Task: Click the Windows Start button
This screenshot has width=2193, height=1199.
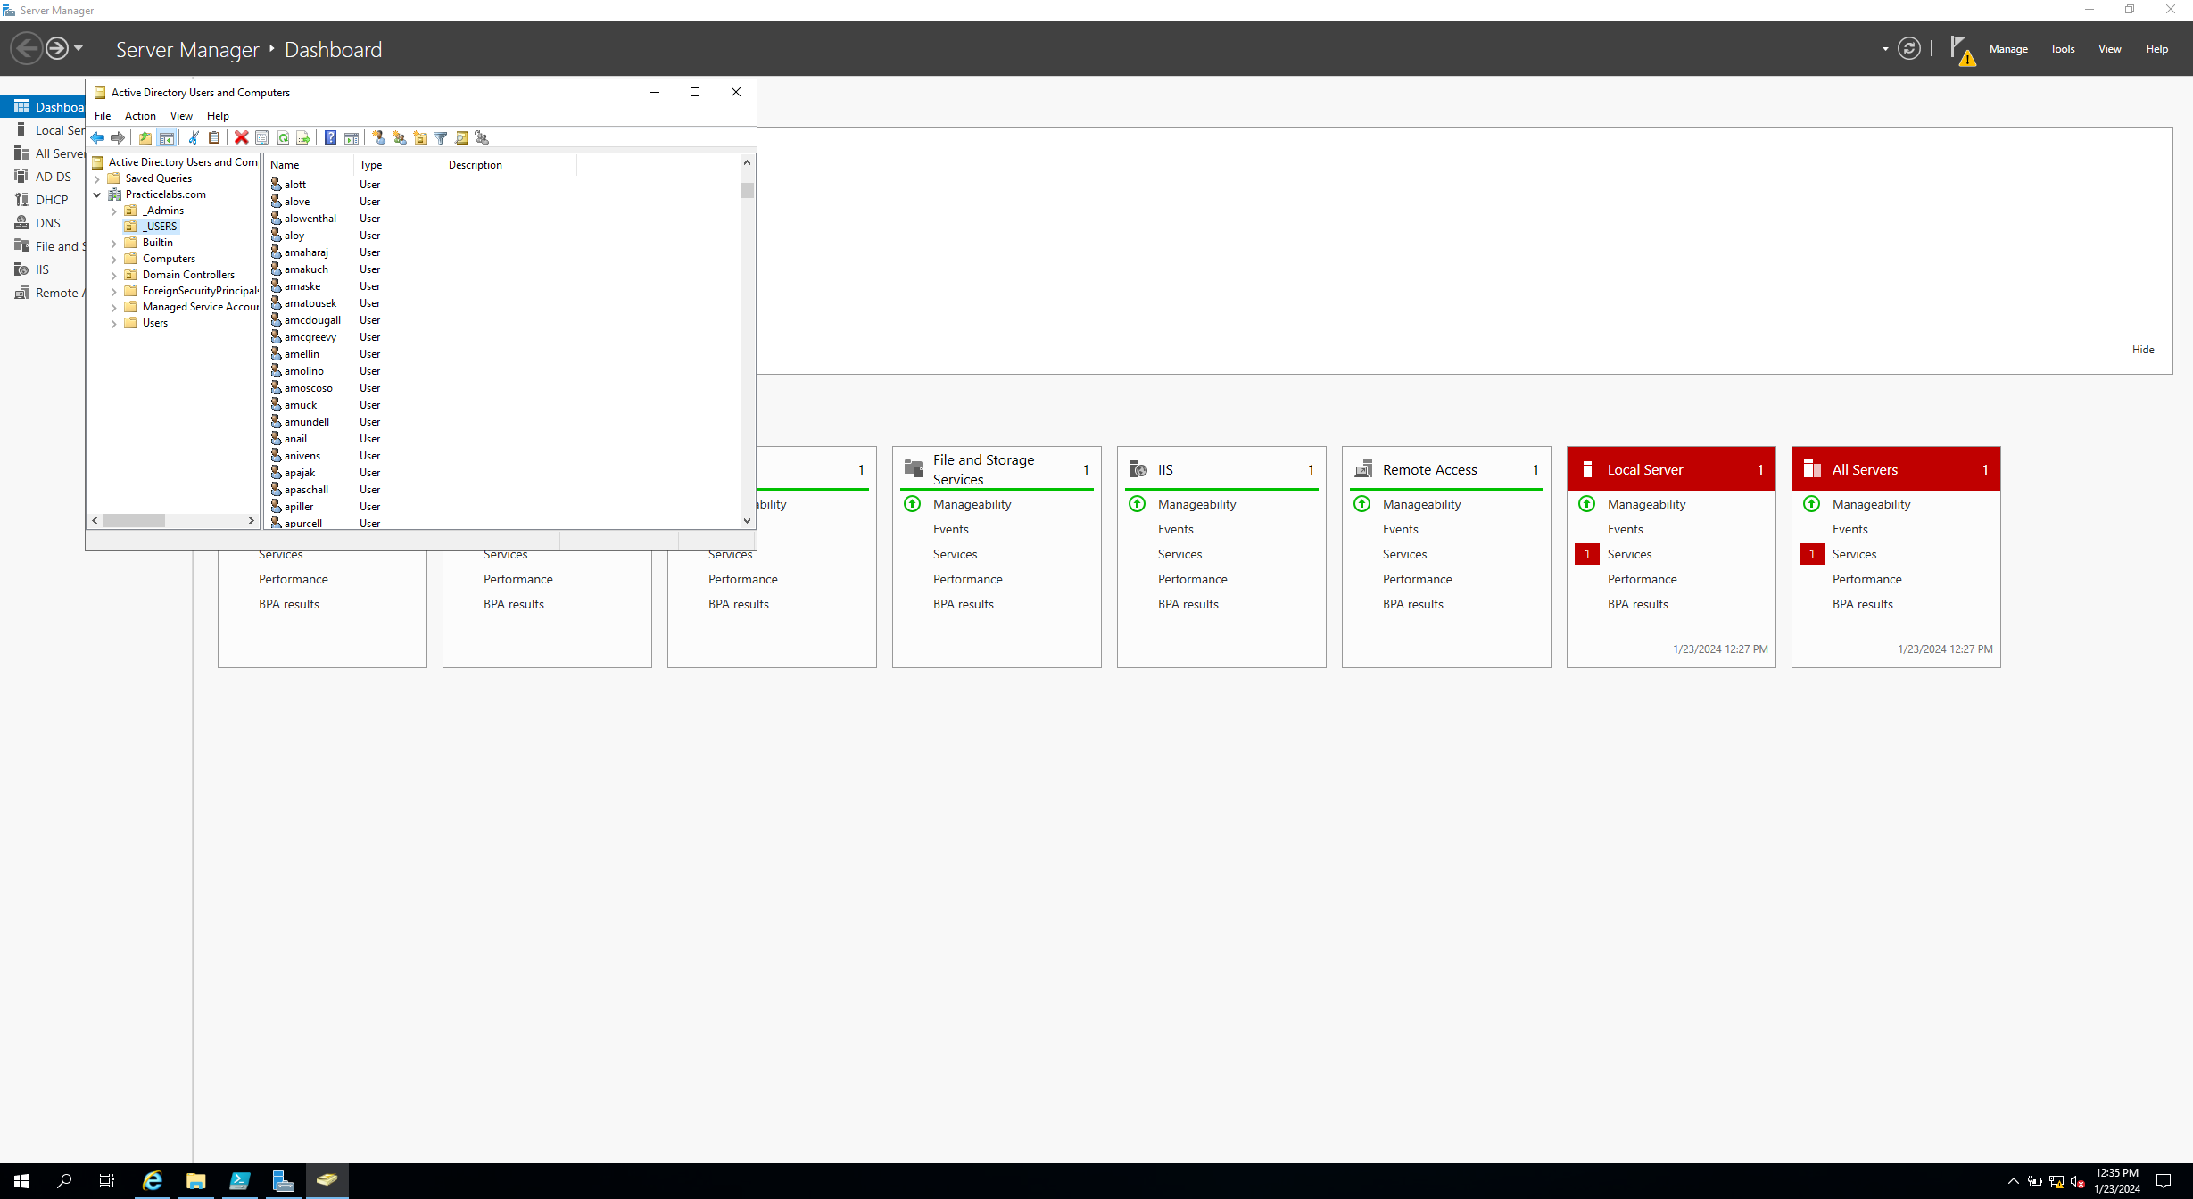Action: (21, 1181)
